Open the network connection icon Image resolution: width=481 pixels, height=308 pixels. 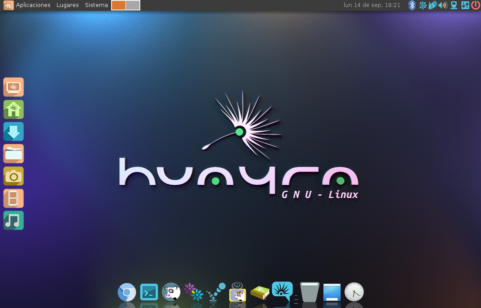click(x=454, y=5)
